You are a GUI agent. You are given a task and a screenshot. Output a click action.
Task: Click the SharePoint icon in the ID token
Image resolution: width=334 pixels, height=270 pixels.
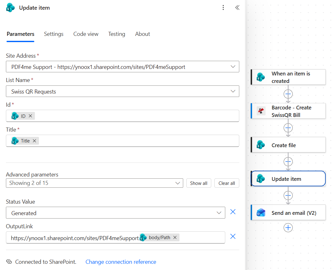(x=15, y=116)
